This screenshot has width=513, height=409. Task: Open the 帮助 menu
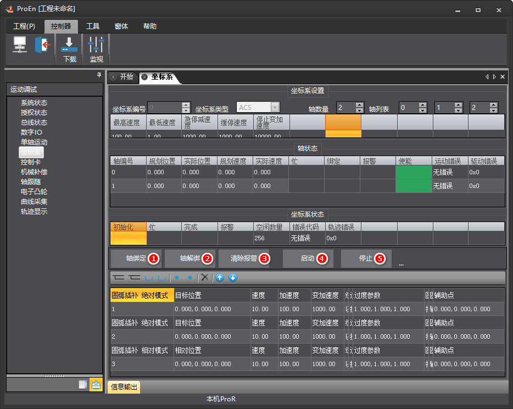coord(149,26)
